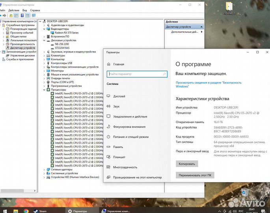Click Главная in Settings sidebar

click(119, 64)
